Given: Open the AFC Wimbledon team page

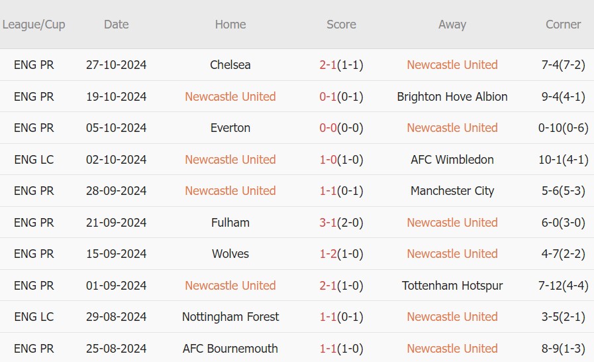Looking at the screenshot, I should point(452,160).
